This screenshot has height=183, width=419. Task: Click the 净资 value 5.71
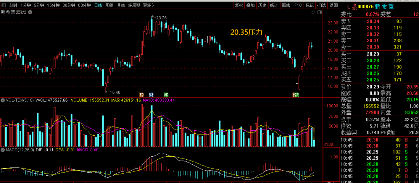tap(375, 126)
